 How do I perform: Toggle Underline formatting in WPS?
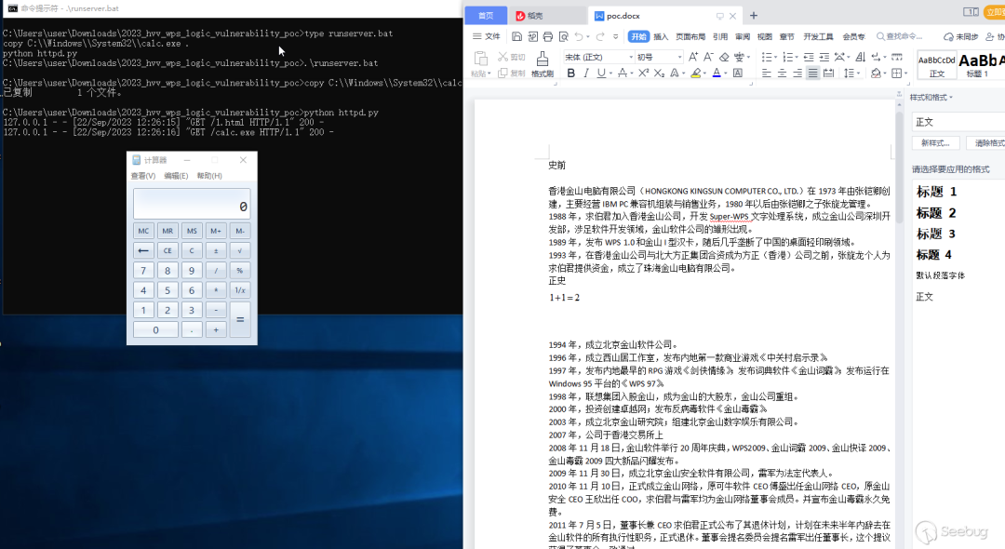click(600, 74)
